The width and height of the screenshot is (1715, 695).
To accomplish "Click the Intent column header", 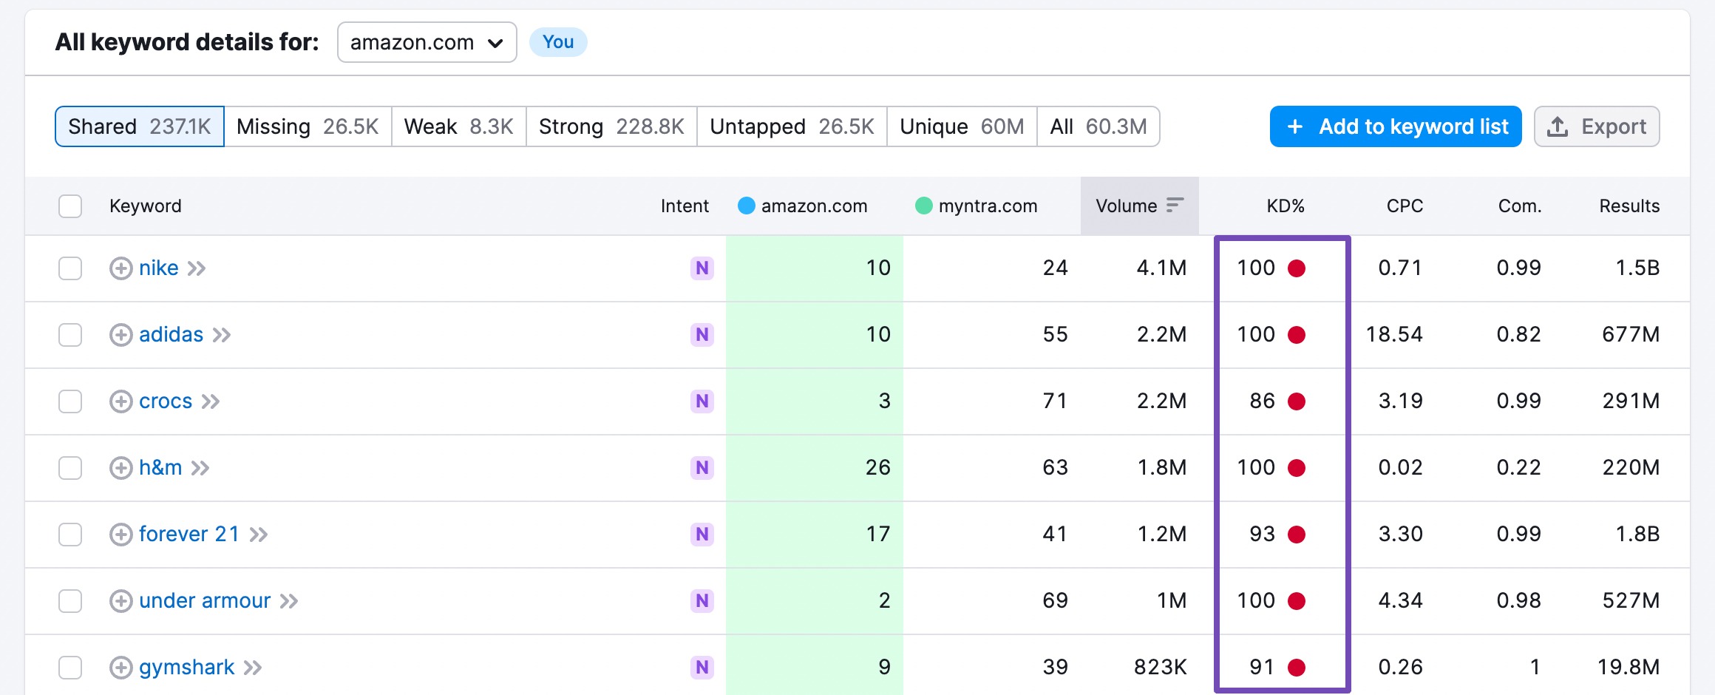I will pyautogui.click(x=685, y=206).
